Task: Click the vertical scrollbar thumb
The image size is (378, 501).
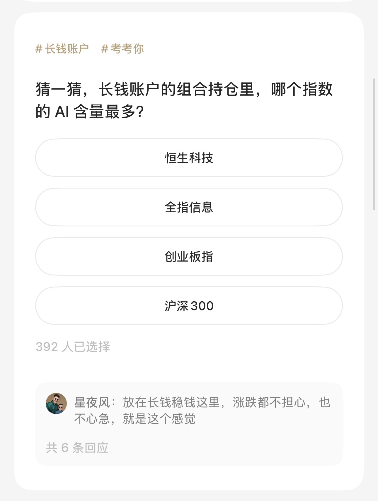Action: click(374, 144)
